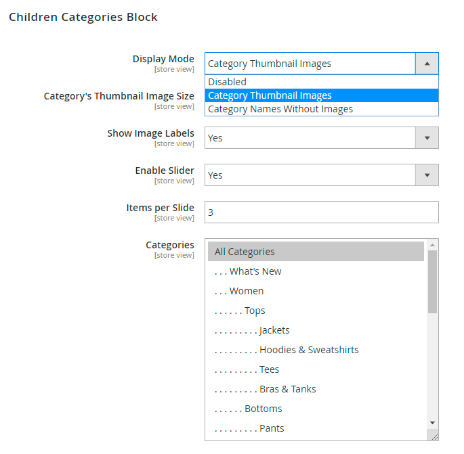Select the What's New category
This screenshot has height=454, width=464.
pyautogui.click(x=255, y=271)
